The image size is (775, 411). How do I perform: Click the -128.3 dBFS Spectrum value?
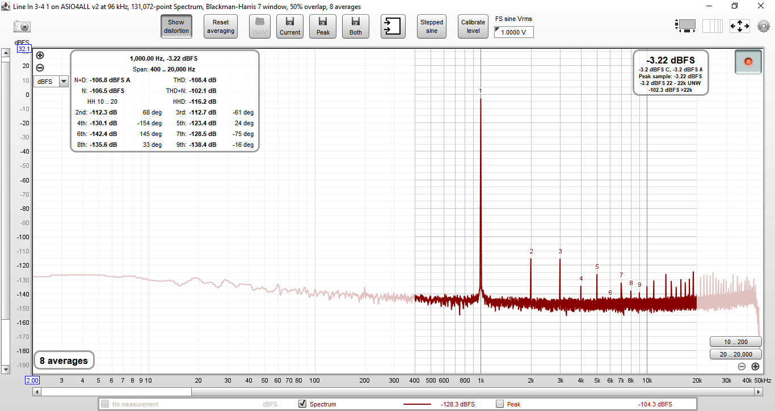point(458,404)
